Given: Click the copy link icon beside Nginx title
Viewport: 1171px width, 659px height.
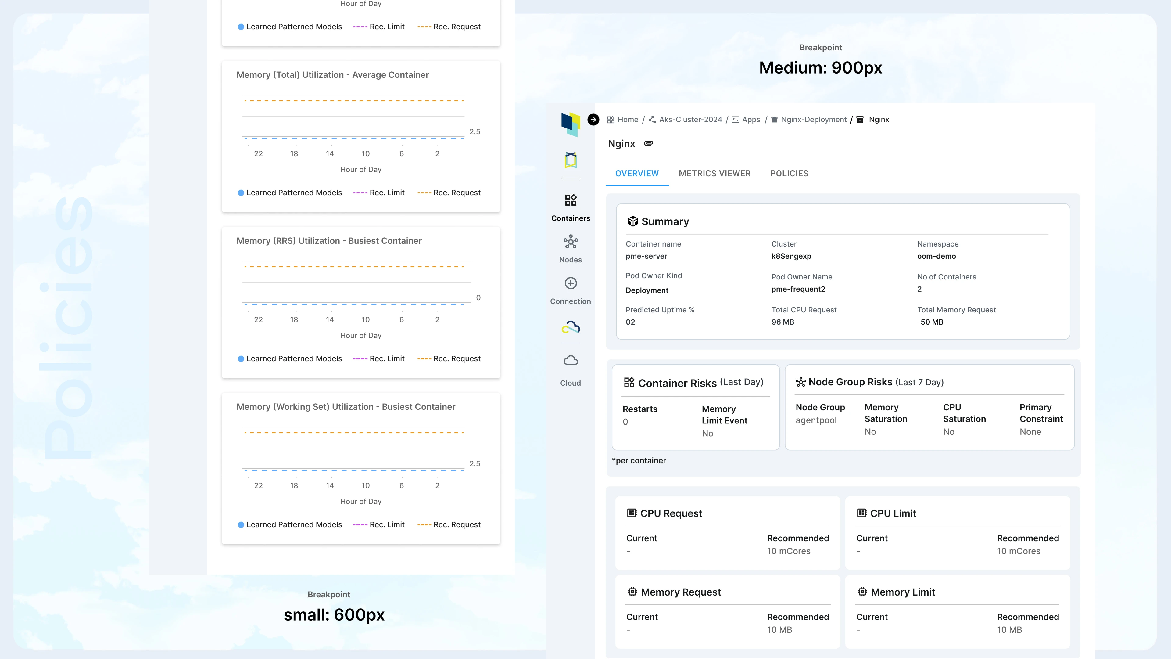Looking at the screenshot, I should pyautogui.click(x=649, y=143).
